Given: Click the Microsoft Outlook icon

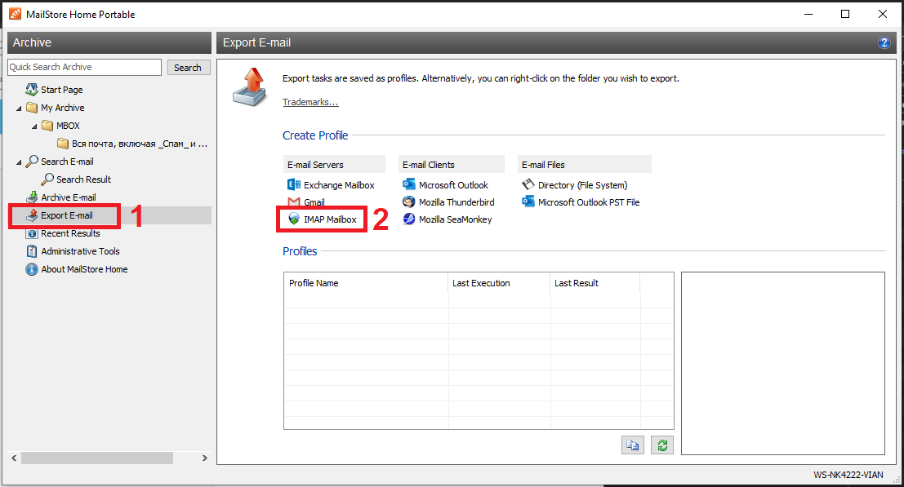Looking at the screenshot, I should (x=409, y=184).
